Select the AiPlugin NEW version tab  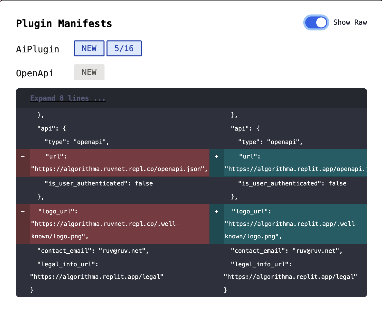[89, 48]
